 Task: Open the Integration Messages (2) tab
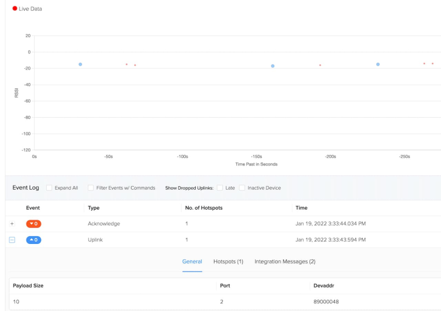point(285,262)
